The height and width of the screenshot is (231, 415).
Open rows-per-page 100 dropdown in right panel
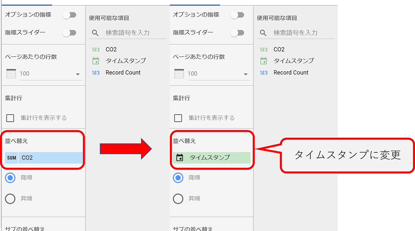click(x=219, y=74)
